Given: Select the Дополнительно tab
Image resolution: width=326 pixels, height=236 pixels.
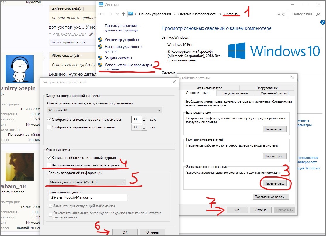Looking at the screenshot, I should [x=198, y=93].
